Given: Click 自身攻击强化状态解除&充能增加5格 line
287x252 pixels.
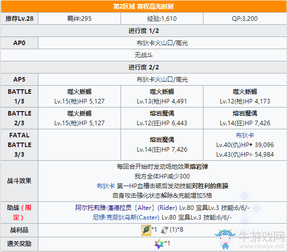Looking at the screenshot, I should [x=162, y=196].
